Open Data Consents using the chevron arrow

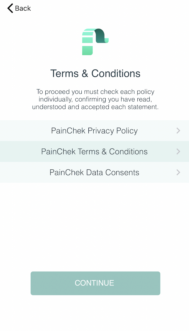178,172
